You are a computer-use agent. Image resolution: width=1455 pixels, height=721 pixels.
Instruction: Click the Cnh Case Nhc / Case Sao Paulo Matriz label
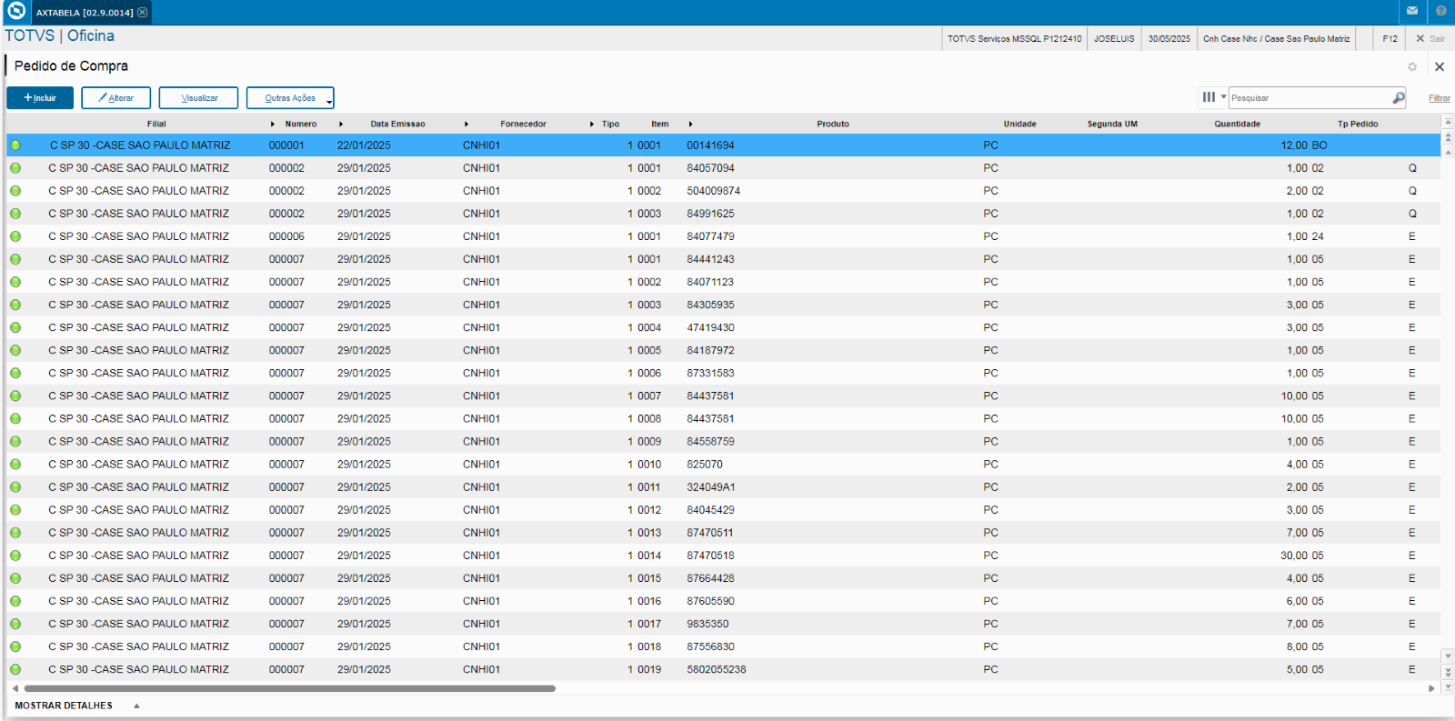point(1276,38)
